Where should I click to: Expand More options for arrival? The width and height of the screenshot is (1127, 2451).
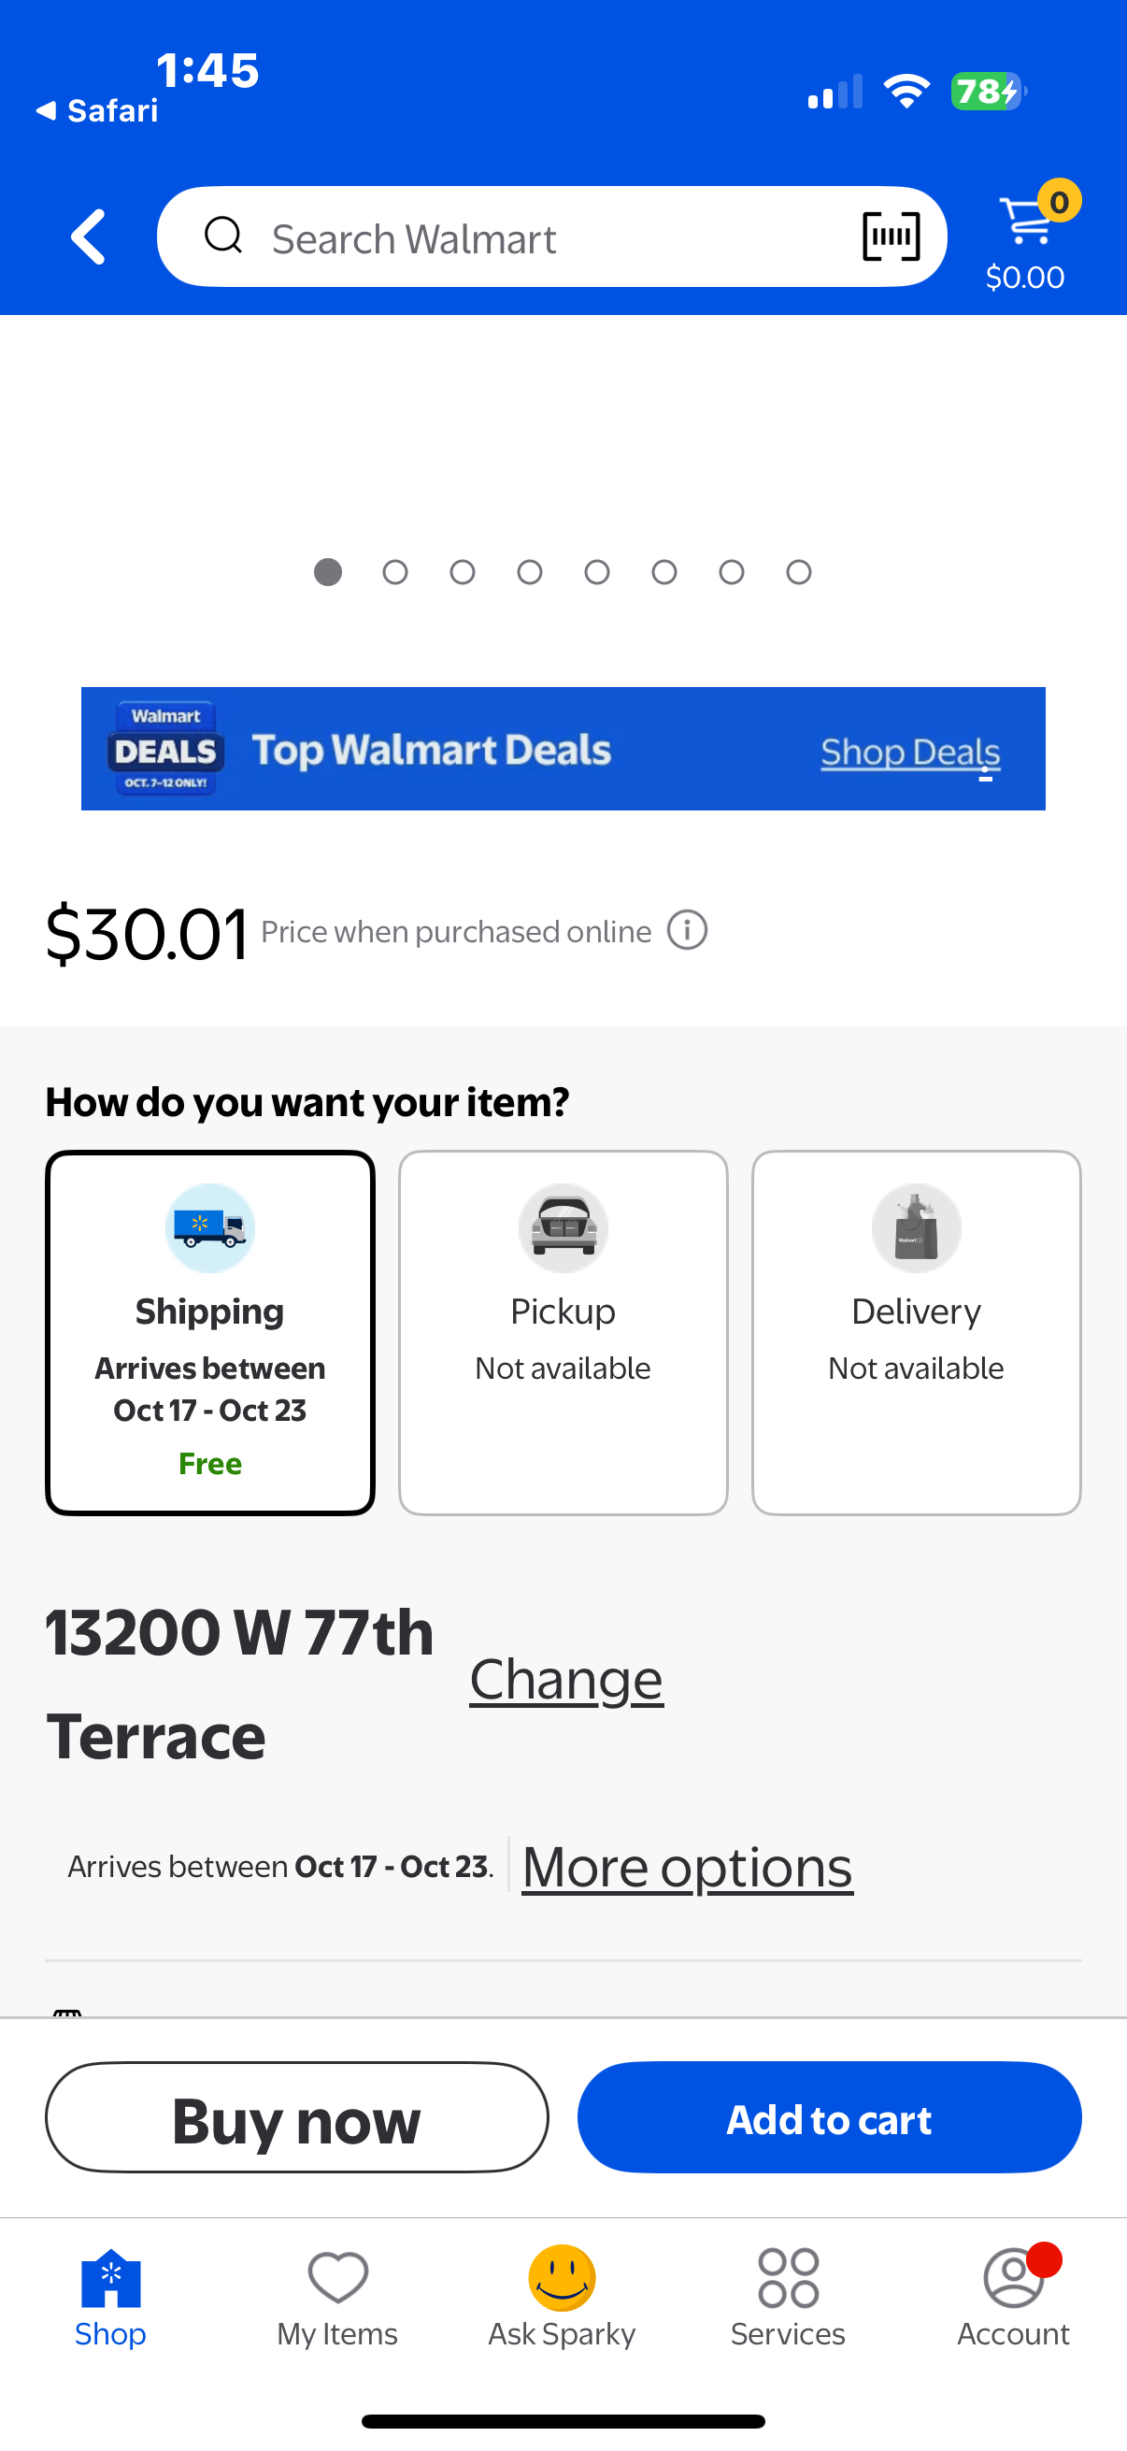click(687, 1867)
